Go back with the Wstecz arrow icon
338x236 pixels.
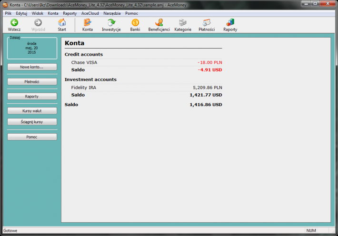14,22
